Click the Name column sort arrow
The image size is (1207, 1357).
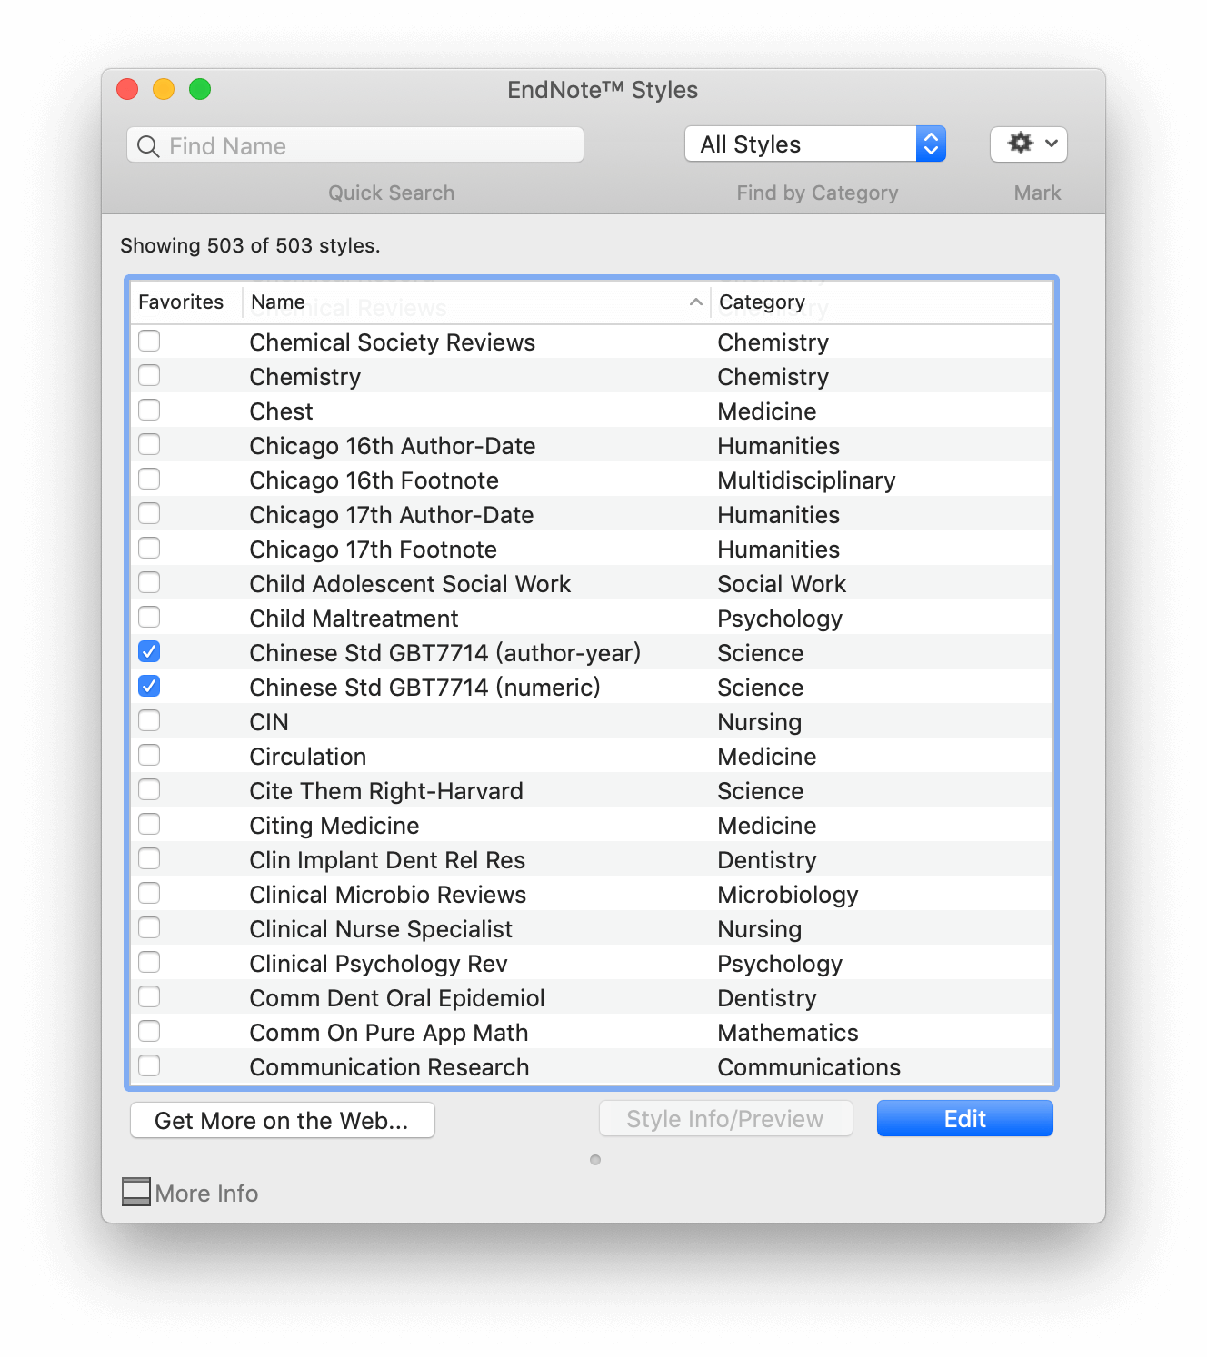pos(695,302)
